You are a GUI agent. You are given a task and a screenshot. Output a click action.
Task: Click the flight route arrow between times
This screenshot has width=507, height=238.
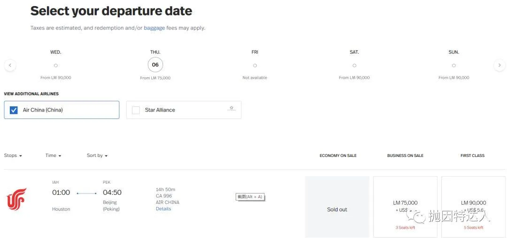[x=86, y=193]
